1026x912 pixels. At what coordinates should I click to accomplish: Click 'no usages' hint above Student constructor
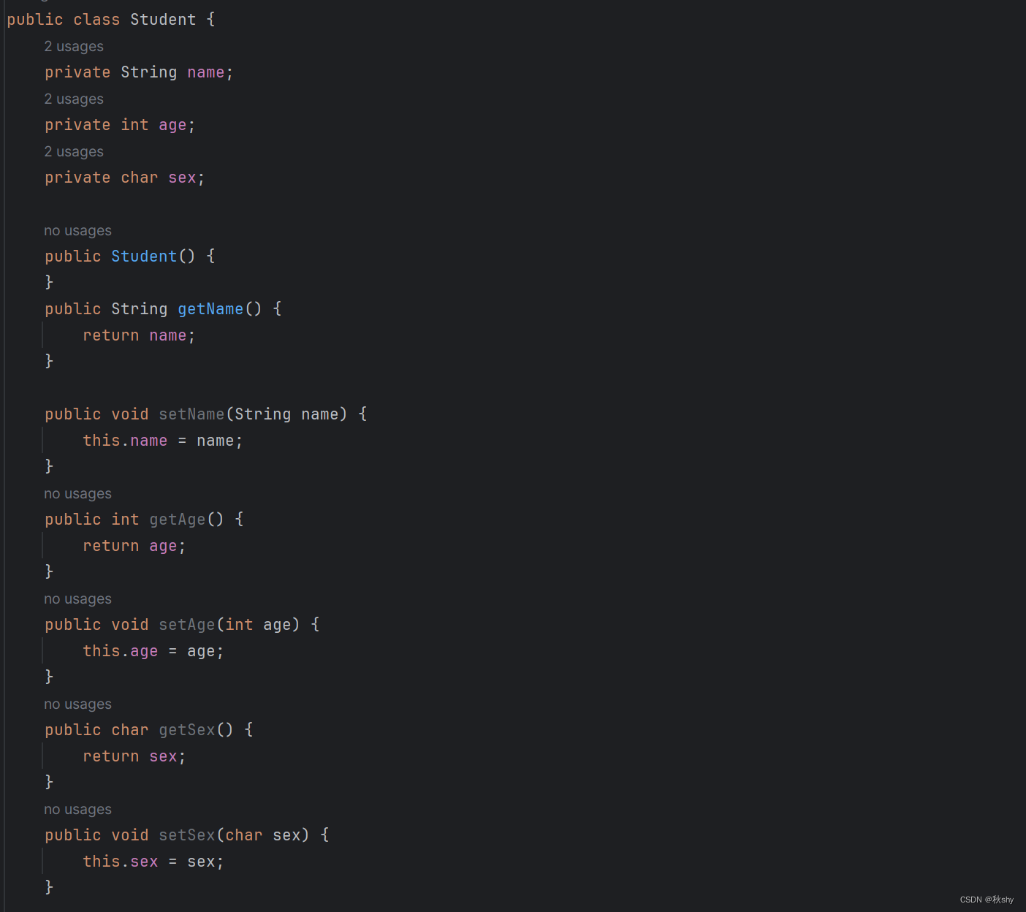pyautogui.click(x=77, y=231)
